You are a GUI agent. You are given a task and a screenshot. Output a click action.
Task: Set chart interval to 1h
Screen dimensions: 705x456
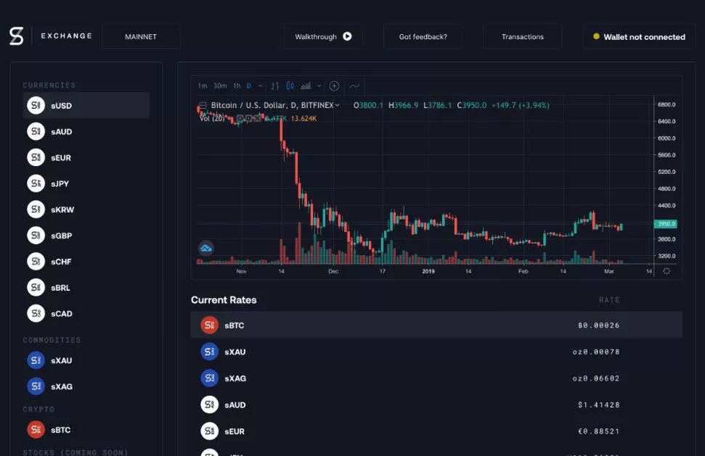(237, 86)
